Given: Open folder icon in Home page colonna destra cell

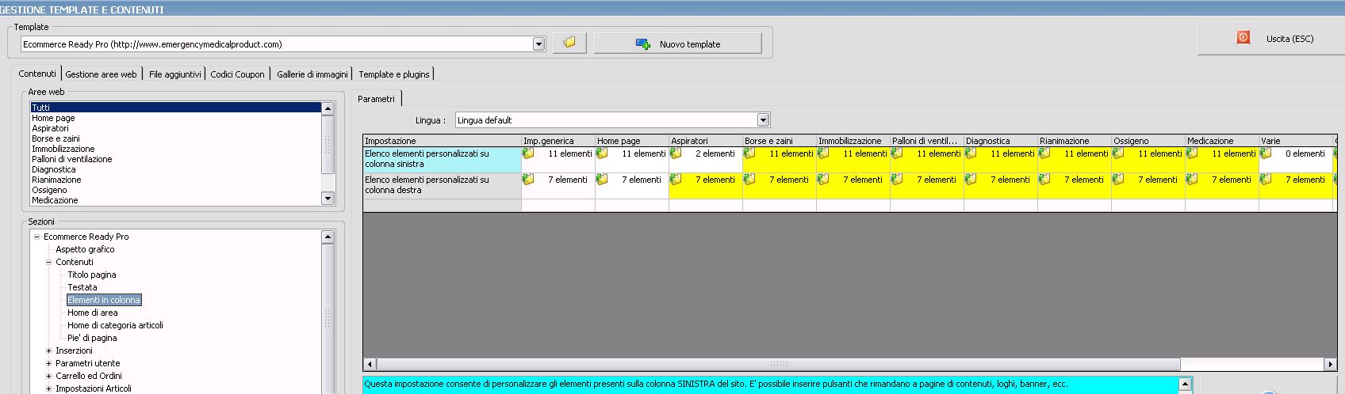Looking at the screenshot, I should (602, 180).
